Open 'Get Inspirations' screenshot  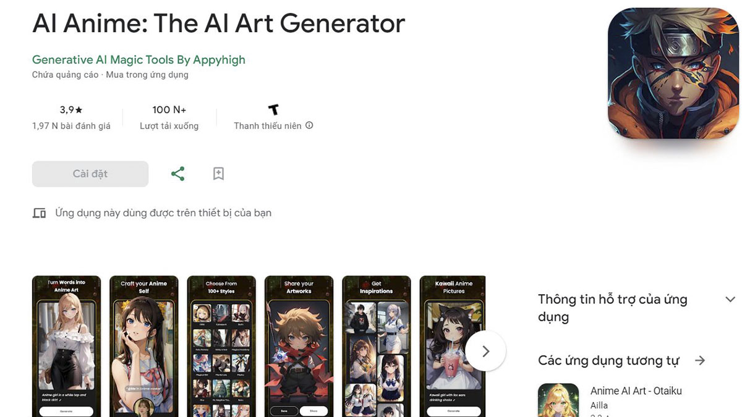pos(377,346)
